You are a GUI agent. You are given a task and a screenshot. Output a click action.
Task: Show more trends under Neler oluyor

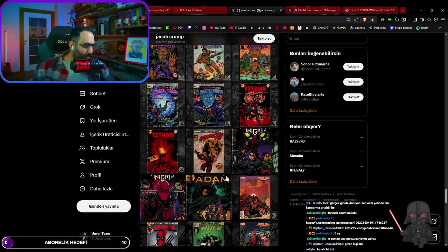[303, 182]
